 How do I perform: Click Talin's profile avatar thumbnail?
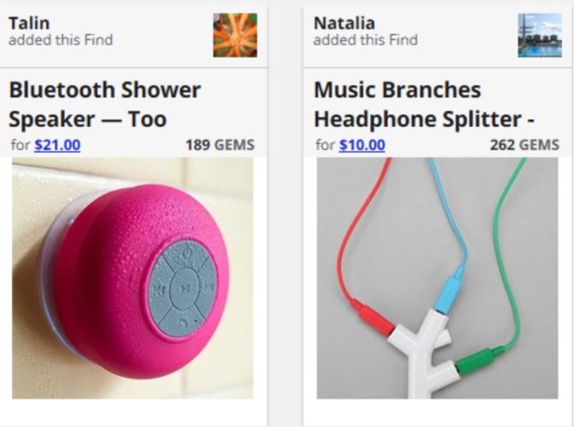[234, 35]
